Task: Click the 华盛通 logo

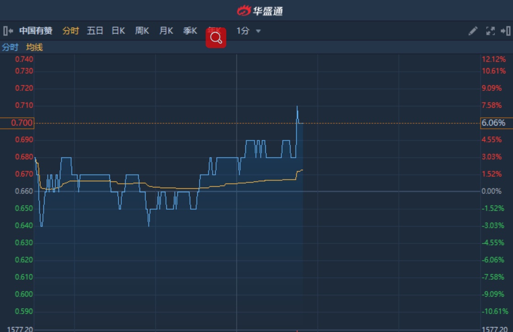Action: [x=260, y=11]
